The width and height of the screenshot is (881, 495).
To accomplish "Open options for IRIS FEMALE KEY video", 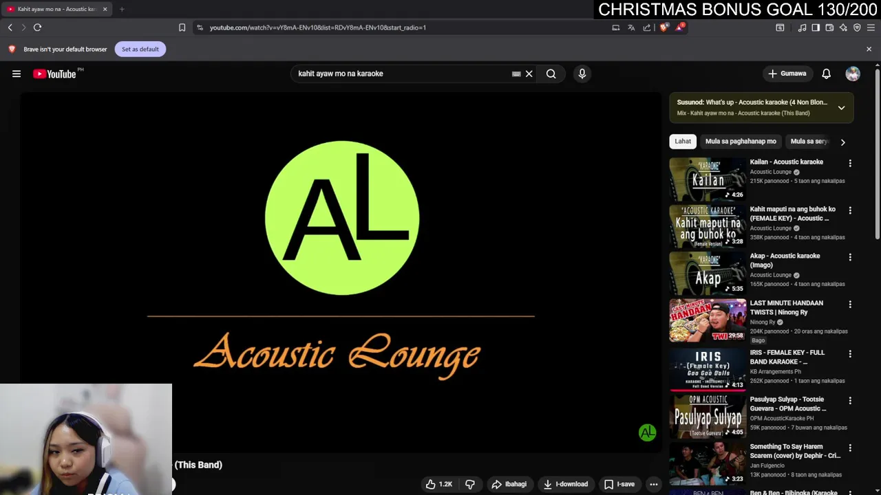I will click(x=850, y=353).
